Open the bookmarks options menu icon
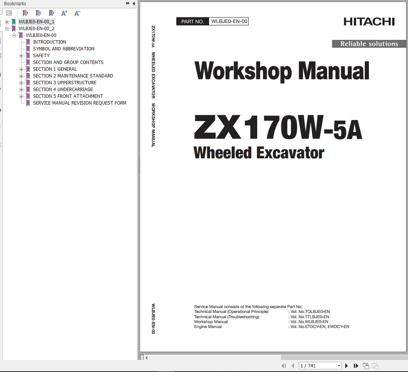The image size is (408, 372). click(x=9, y=13)
